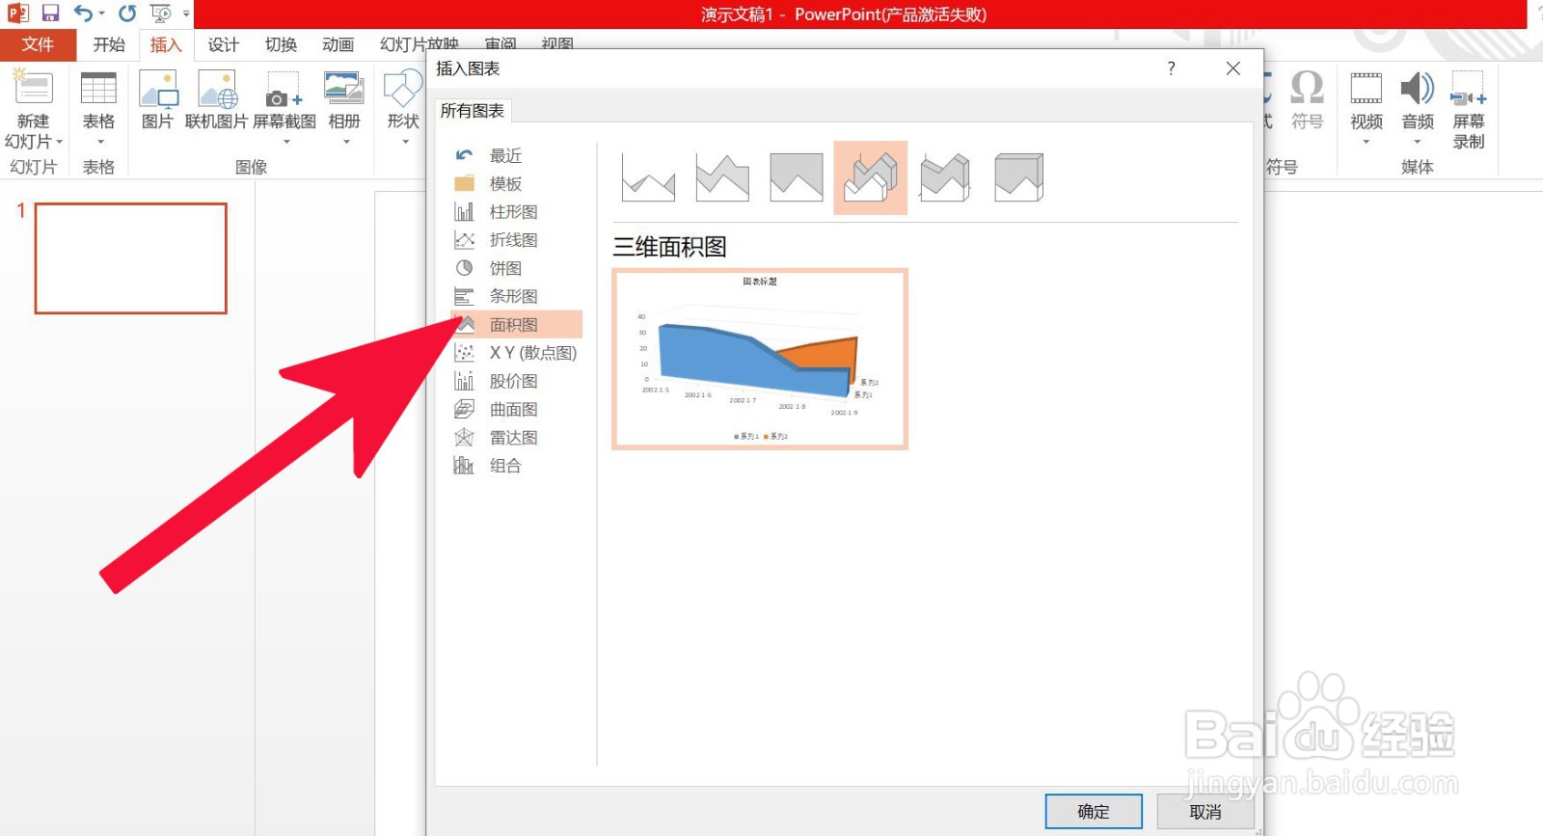Click the OK (确定) button
Image resolution: width=1543 pixels, height=836 pixels.
click(x=1094, y=812)
